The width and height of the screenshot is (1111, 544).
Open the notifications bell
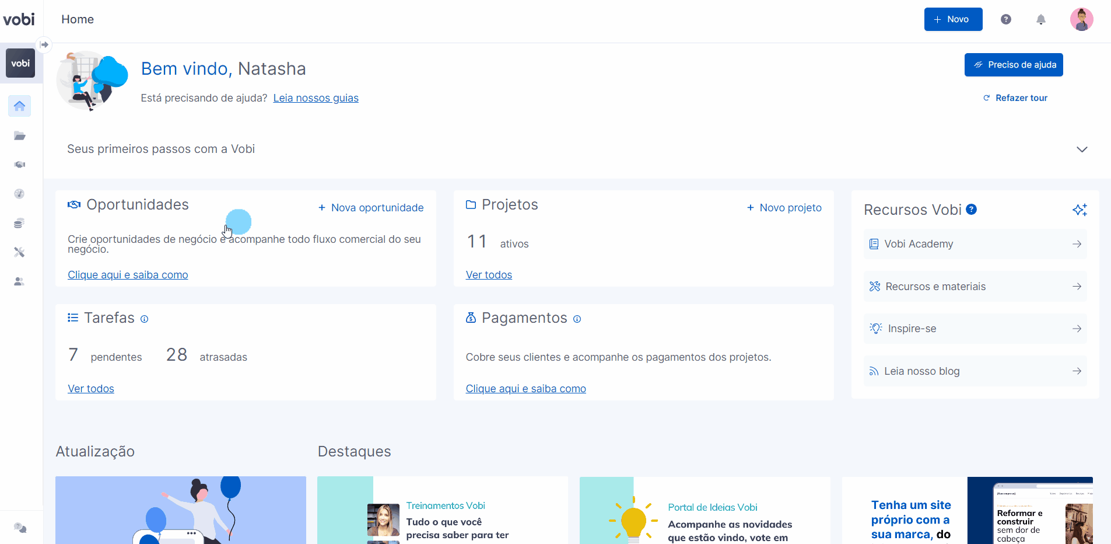coord(1041,19)
